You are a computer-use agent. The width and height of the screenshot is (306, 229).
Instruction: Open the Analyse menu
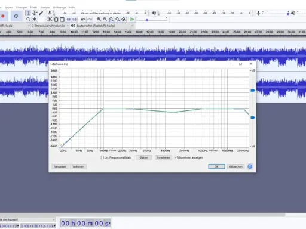45,7
